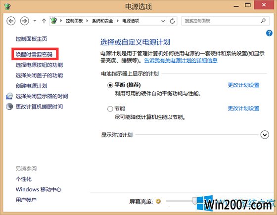Go up one level with up arrow
277x215 pixels.
coord(44,21)
